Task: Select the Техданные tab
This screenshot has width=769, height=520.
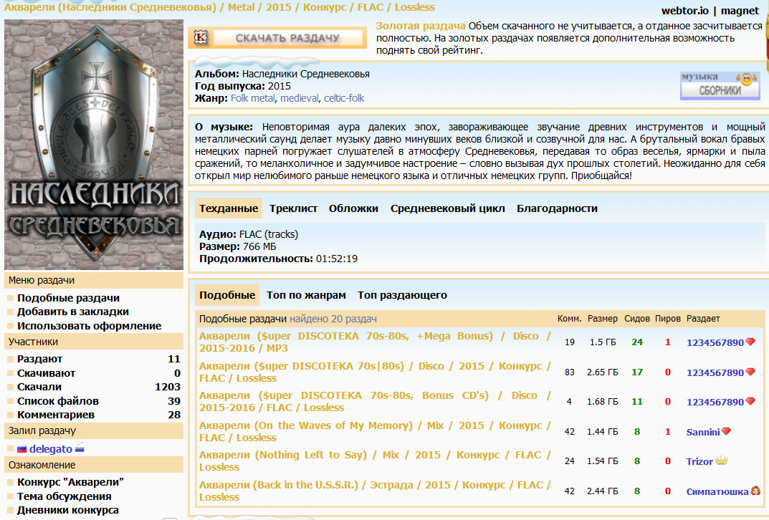Action: tap(229, 208)
